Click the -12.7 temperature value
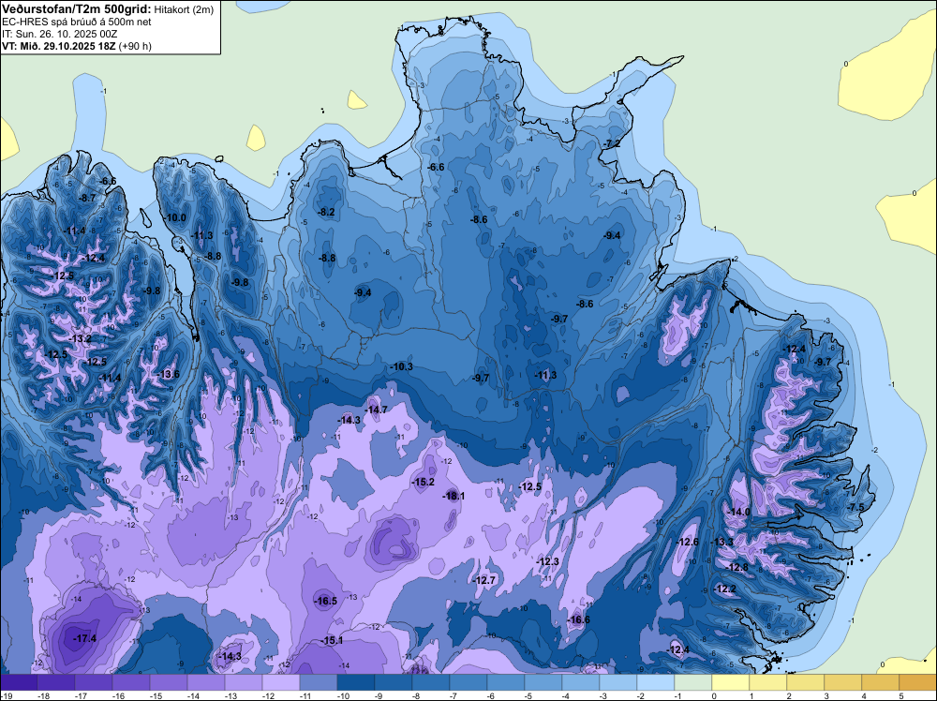 pos(484,580)
